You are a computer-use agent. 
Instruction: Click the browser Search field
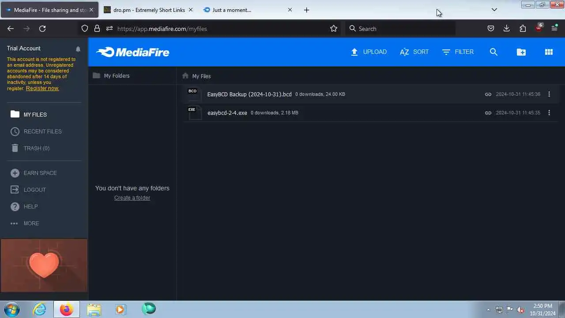coord(400,28)
